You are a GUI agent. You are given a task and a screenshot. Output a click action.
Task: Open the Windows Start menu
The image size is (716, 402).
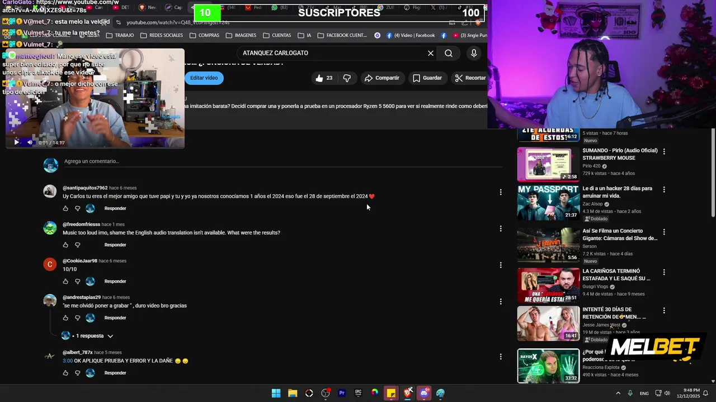coord(276,393)
